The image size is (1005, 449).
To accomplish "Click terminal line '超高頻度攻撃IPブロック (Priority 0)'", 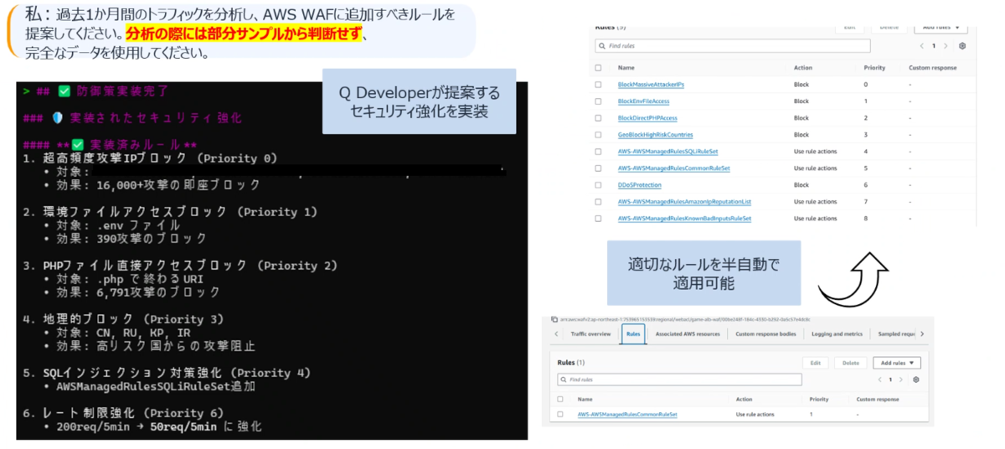I will 158,158.
